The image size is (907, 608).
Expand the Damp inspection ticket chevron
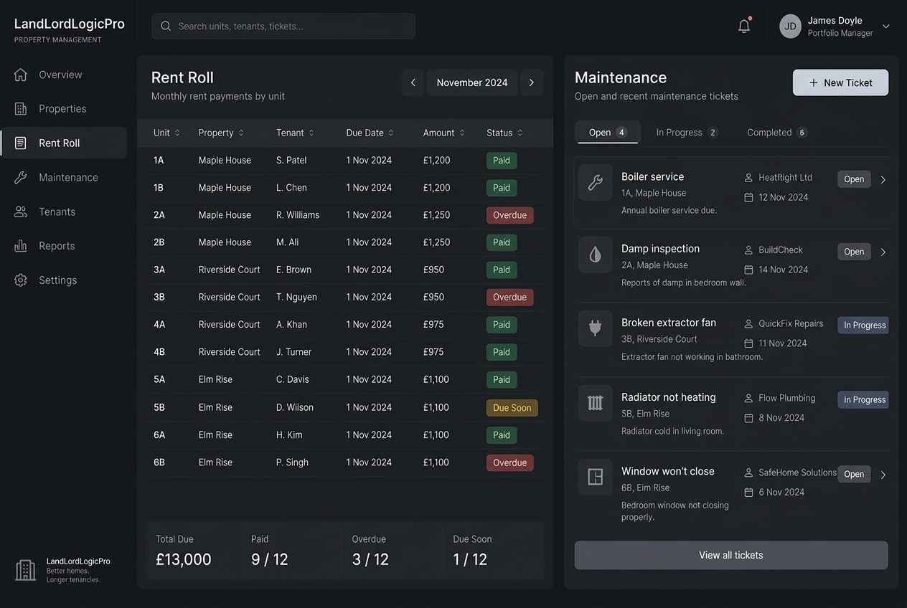tap(883, 252)
